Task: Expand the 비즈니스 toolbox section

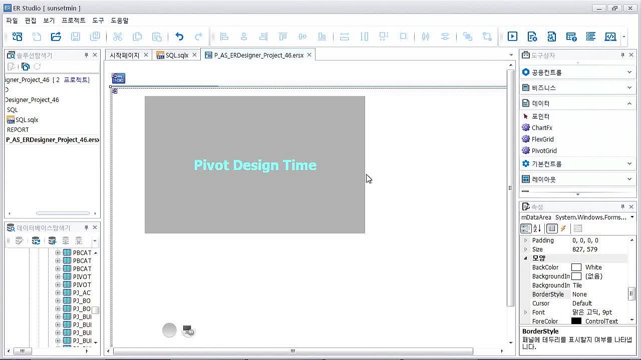Action: point(629,87)
